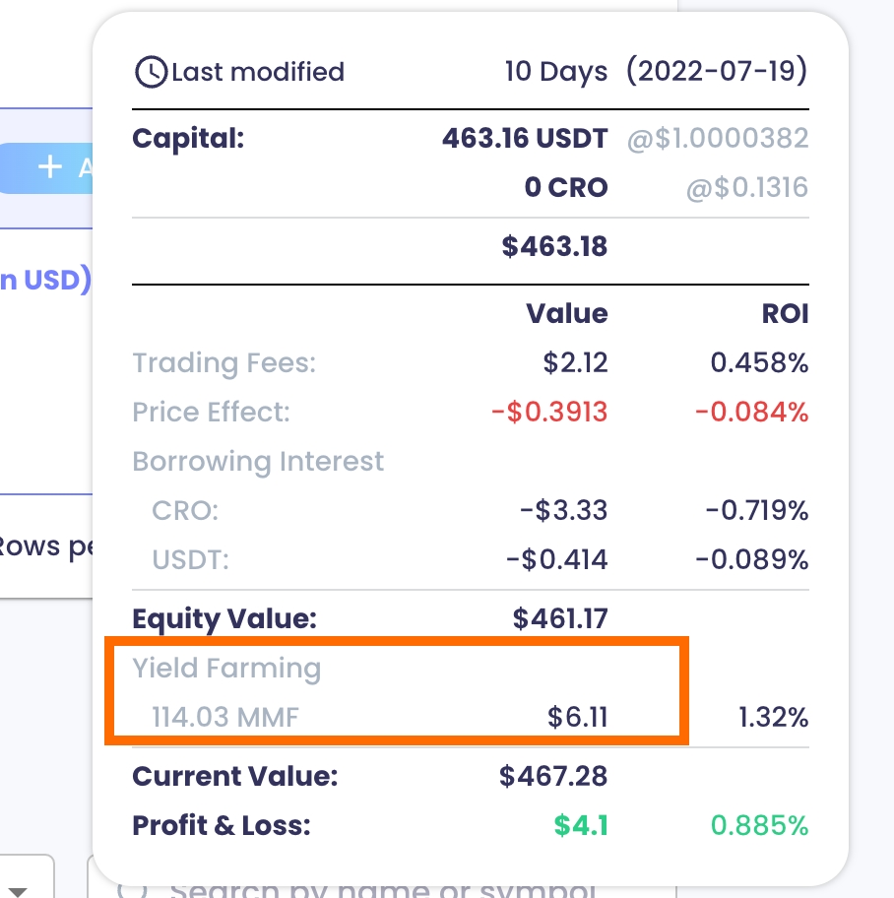
Task: Click the (2022-07-19) modified date
Action: (716, 72)
